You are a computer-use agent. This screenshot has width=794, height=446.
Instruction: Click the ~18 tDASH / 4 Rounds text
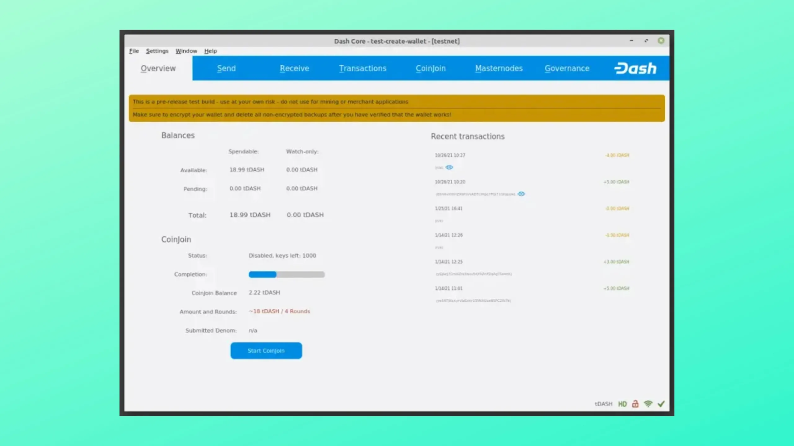(x=279, y=311)
